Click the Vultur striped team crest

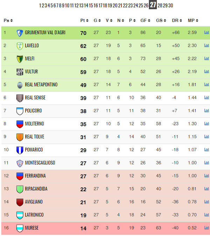(x=20, y=72)
